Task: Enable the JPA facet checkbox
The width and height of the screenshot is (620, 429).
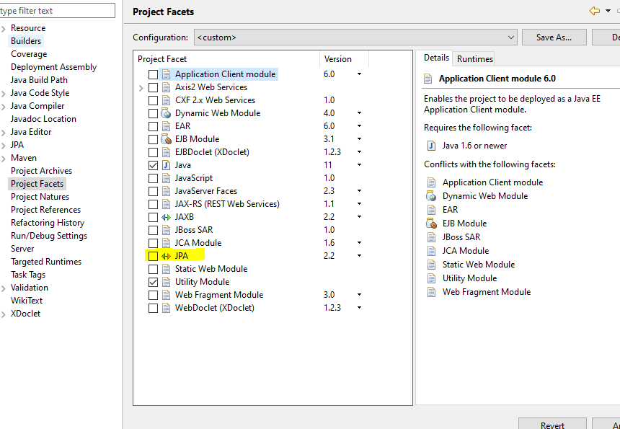Action: 153,255
